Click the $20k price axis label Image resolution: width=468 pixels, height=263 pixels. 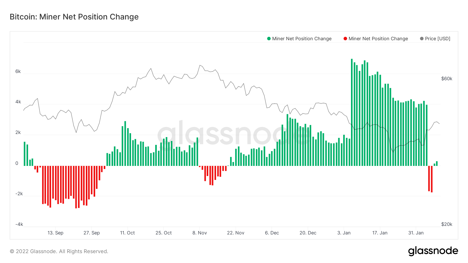coord(446,224)
